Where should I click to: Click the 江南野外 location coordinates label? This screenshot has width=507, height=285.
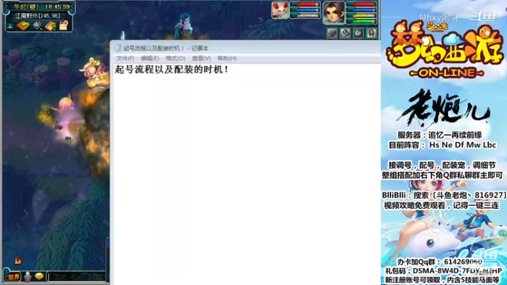[x=38, y=15]
